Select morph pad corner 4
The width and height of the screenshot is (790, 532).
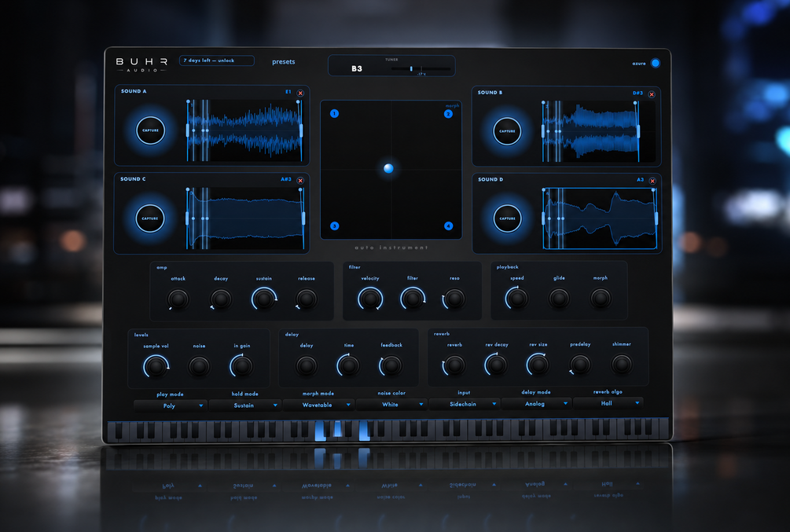pyautogui.click(x=448, y=226)
